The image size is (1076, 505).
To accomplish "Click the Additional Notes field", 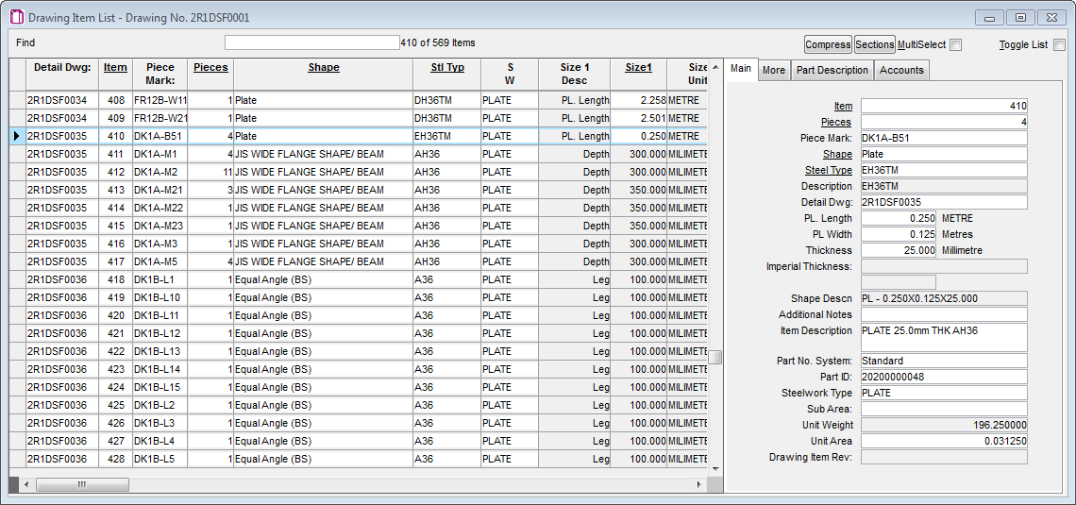I will pyautogui.click(x=943, y=314).
